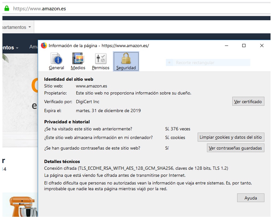Click 'Sí, cookies' storage value
The image size is (274, 220).
(x=175, y=137)
